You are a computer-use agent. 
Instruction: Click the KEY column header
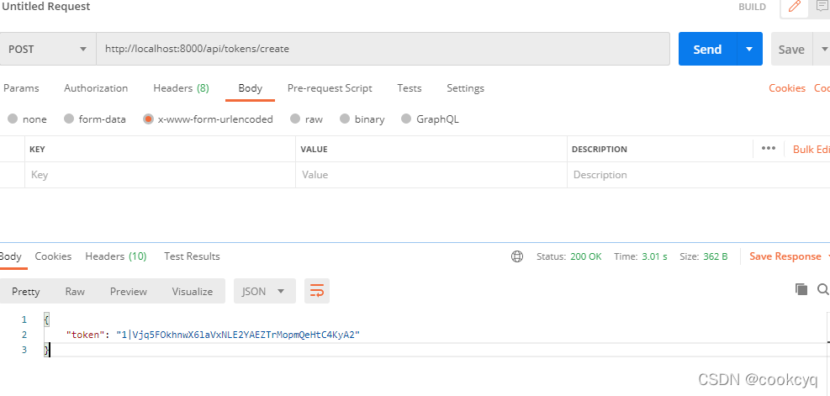click(x=37, y=150)
